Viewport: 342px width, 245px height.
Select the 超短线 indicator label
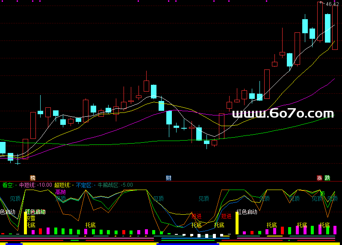[62, 185]
